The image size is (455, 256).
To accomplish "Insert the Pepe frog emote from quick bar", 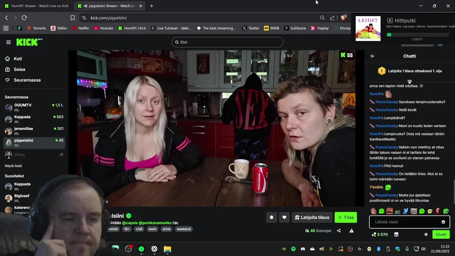I will 398,211.
